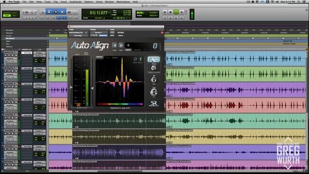Open the input selector on first Kick track
The width and height of the screenshot is (309, 174).
(x=40, y=53)
